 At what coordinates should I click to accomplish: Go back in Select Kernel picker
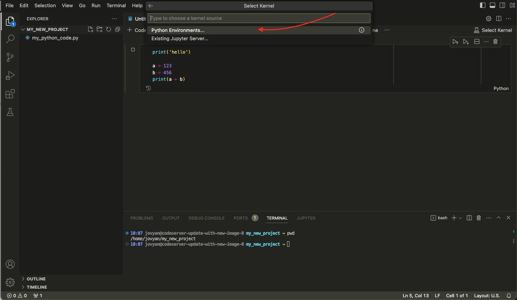(x=151, y=6)
